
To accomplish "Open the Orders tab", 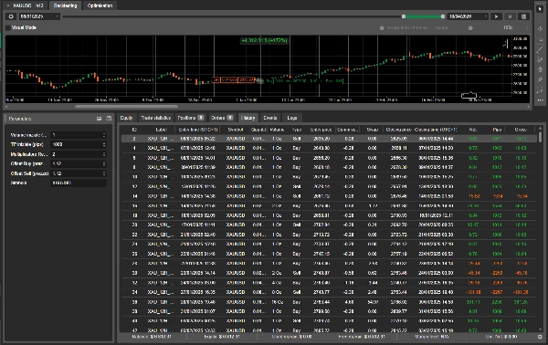I will [x=222, y=118].
